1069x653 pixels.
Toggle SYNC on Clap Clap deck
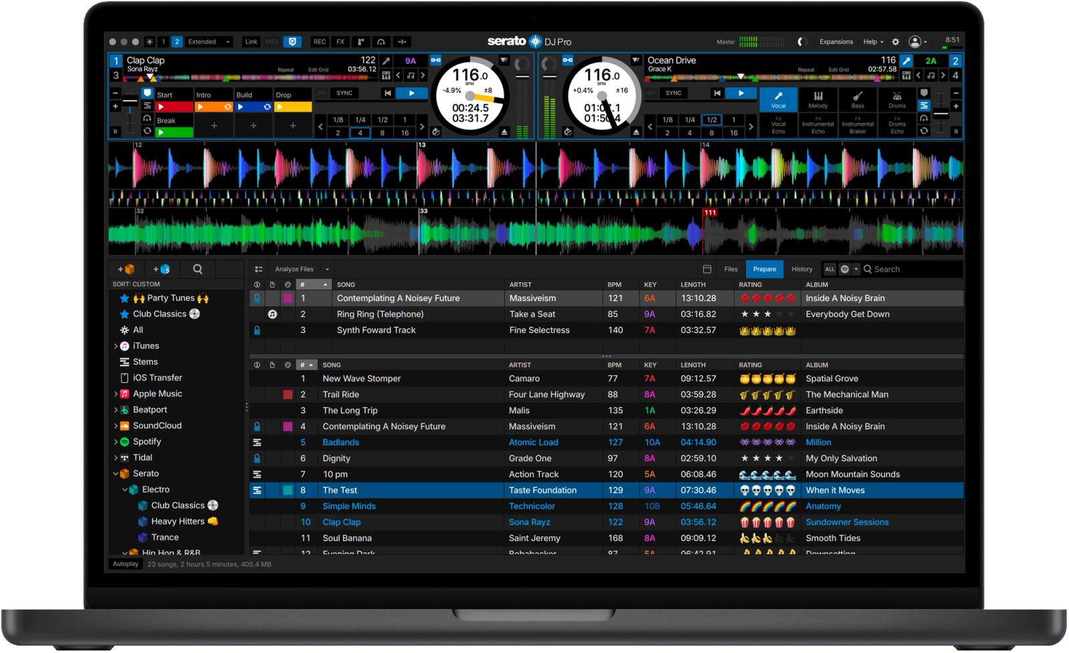point(344,93)
